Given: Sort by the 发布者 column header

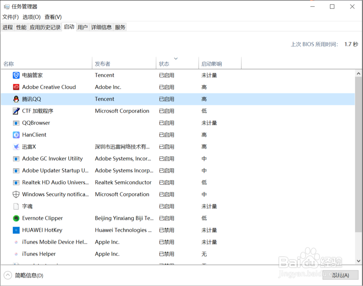Looking at the screenshot, I should [x=124, y=63].
